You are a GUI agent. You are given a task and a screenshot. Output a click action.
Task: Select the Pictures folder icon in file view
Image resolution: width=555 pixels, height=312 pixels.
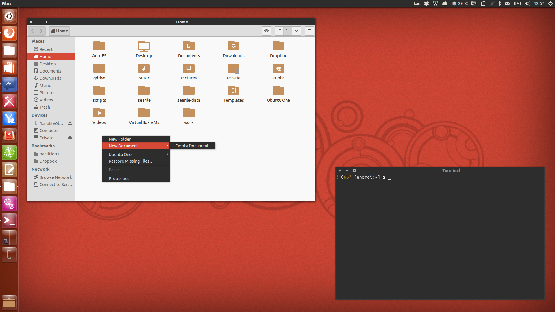[189, 68]
